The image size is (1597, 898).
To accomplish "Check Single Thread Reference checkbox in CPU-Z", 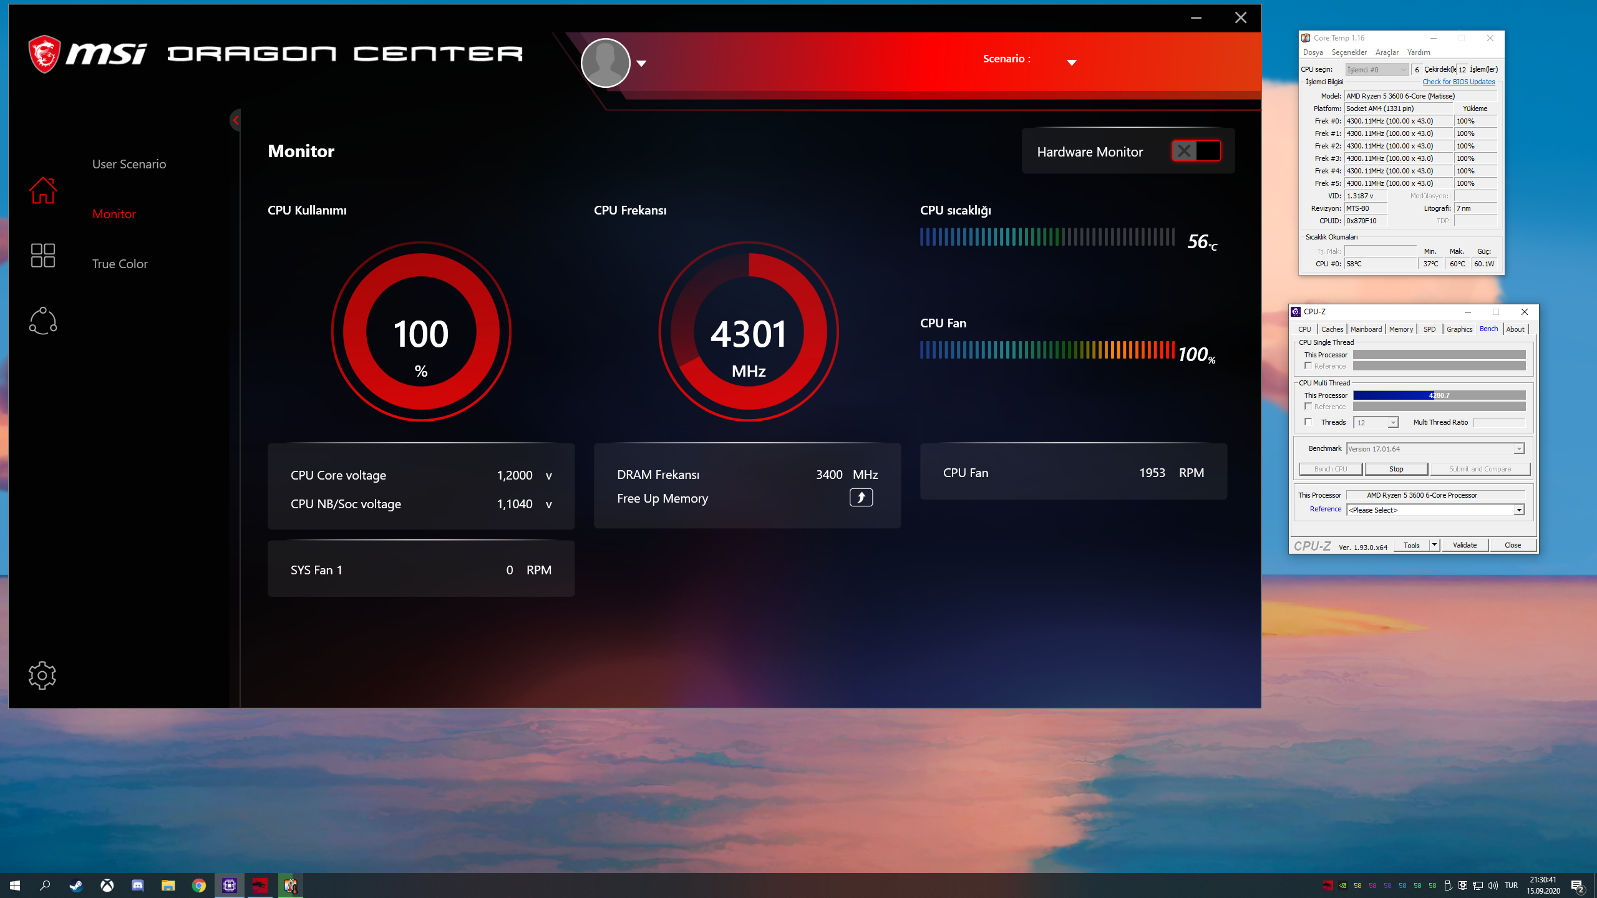I will (x=1308, y=366).
